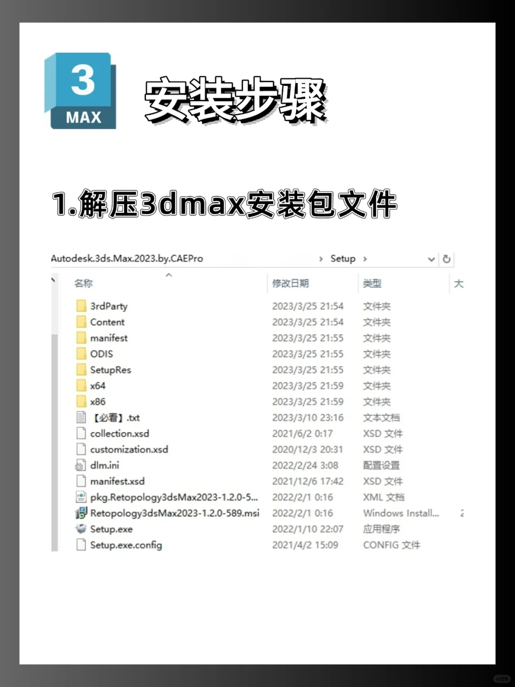
Task: Open the 【必看】.txt text document icon
Action: tap(80, 417)
